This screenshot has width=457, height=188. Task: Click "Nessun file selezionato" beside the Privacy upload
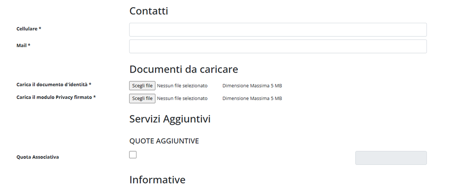182,98
